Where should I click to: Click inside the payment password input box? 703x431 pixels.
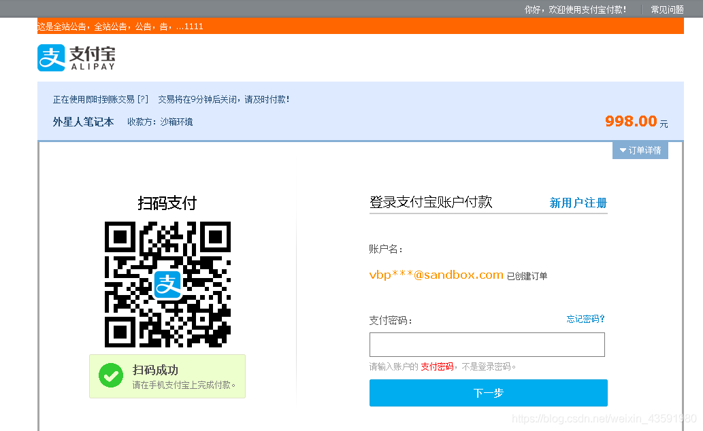(x=487, y=345)
